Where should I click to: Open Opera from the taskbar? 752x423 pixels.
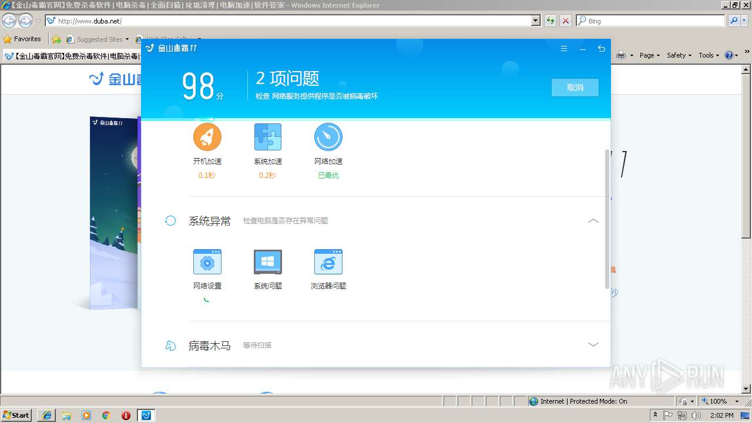point(126,415)
